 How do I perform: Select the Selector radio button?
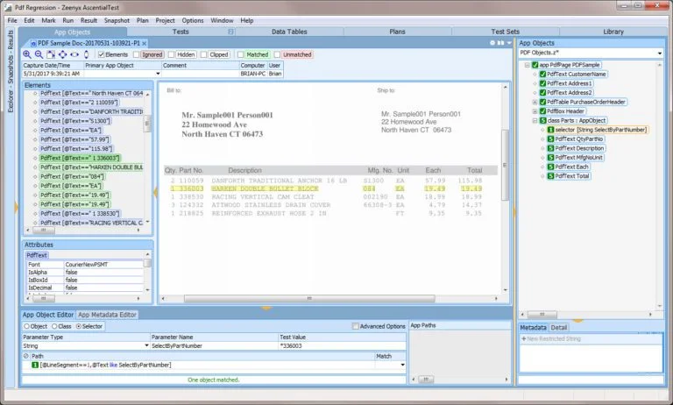click(79, 326)
